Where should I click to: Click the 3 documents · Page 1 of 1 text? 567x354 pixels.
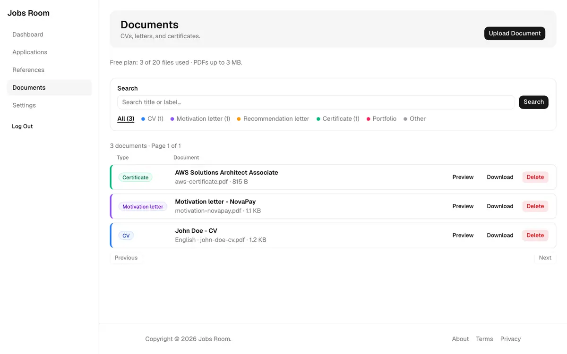[x=146, y=146]
